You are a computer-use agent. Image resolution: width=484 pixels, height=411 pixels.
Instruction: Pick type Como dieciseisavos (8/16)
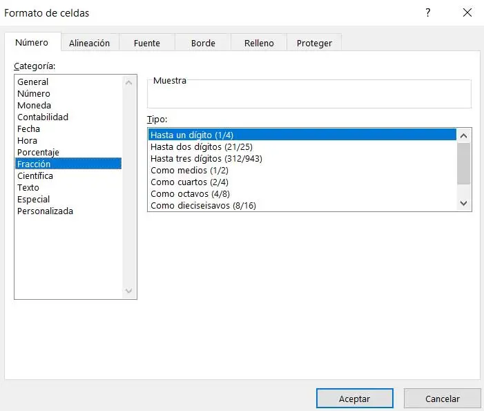(x=203, y=206)
